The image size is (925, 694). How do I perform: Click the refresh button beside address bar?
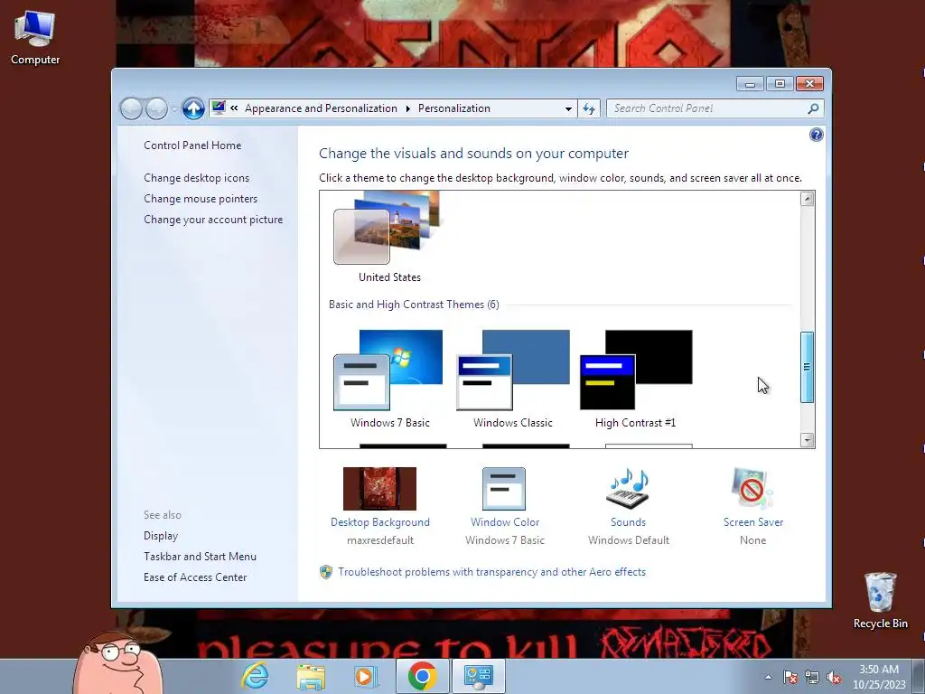click(x=589, y=108)
